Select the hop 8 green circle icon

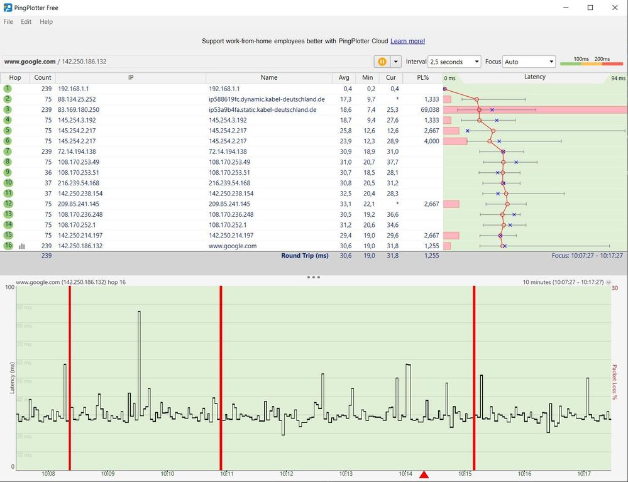click(8, 162)
